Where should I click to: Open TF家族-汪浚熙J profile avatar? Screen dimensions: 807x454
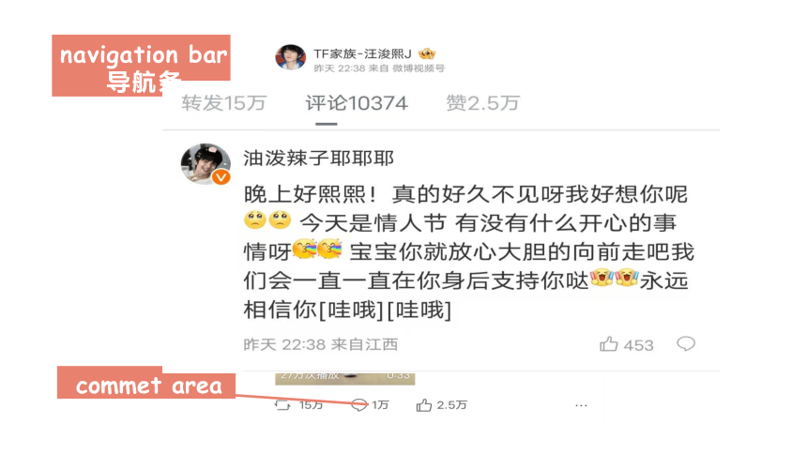(290, 57)
